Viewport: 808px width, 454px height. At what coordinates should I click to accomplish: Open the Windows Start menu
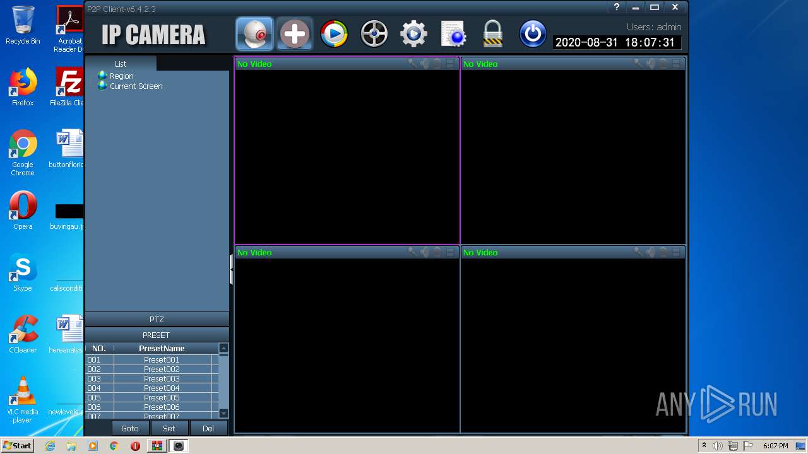point(17,446)
